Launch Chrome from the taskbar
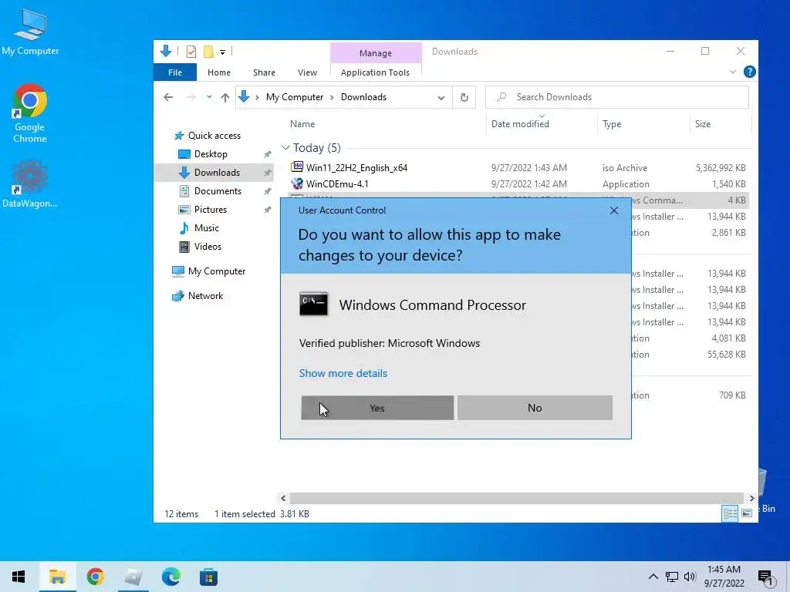The width and height of the screenshot is (790, 592). click(x=95, y=577)
